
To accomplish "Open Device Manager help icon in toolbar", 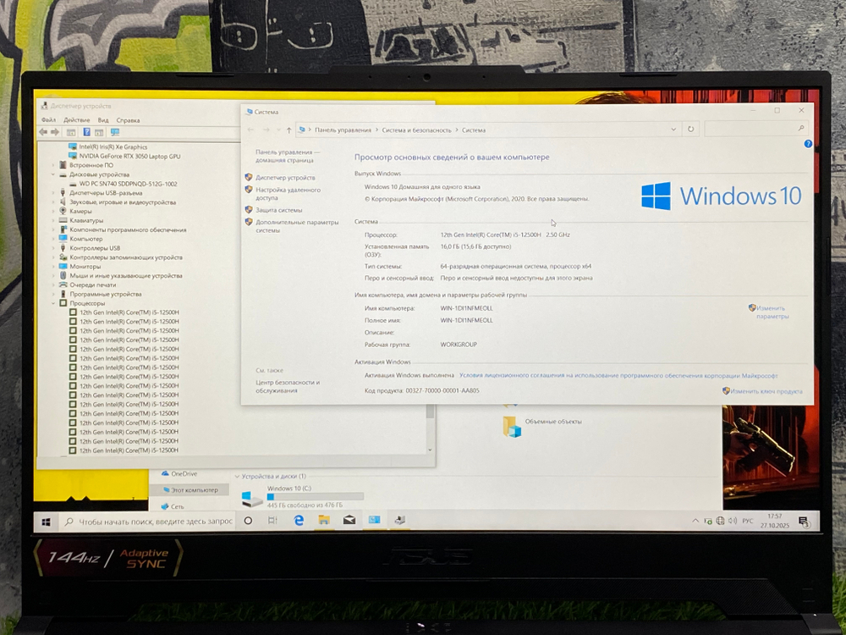I will coord(86,132).
